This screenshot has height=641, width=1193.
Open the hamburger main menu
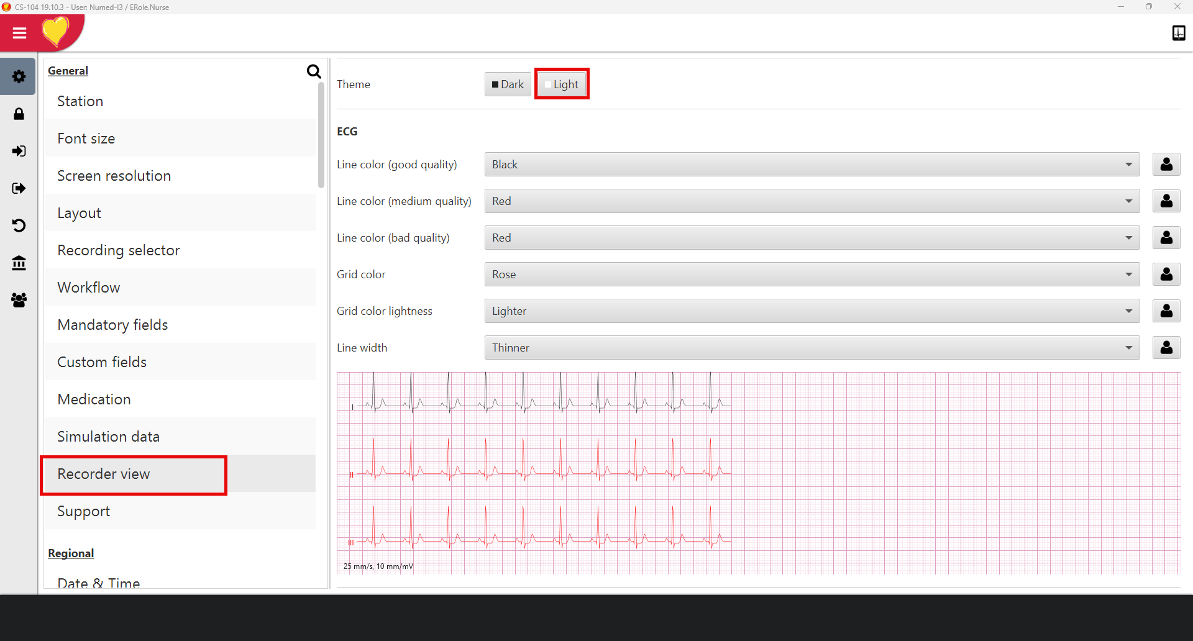(19, 33)
